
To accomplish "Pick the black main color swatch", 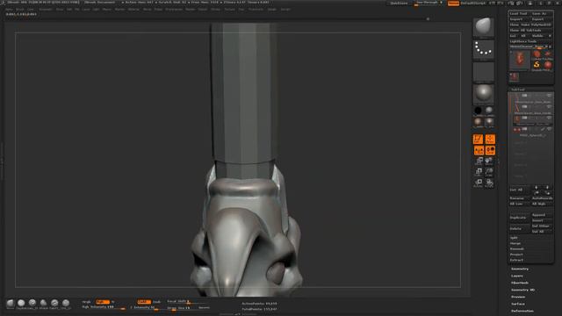I will point(478,111).
